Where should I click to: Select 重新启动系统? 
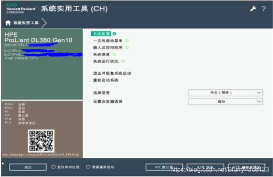(x=105, y=80)
